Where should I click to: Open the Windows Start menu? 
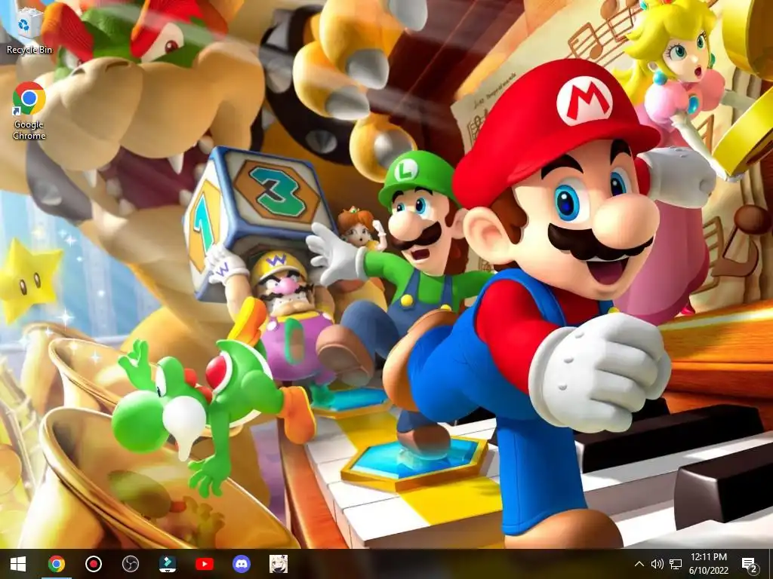coord(18,564)
